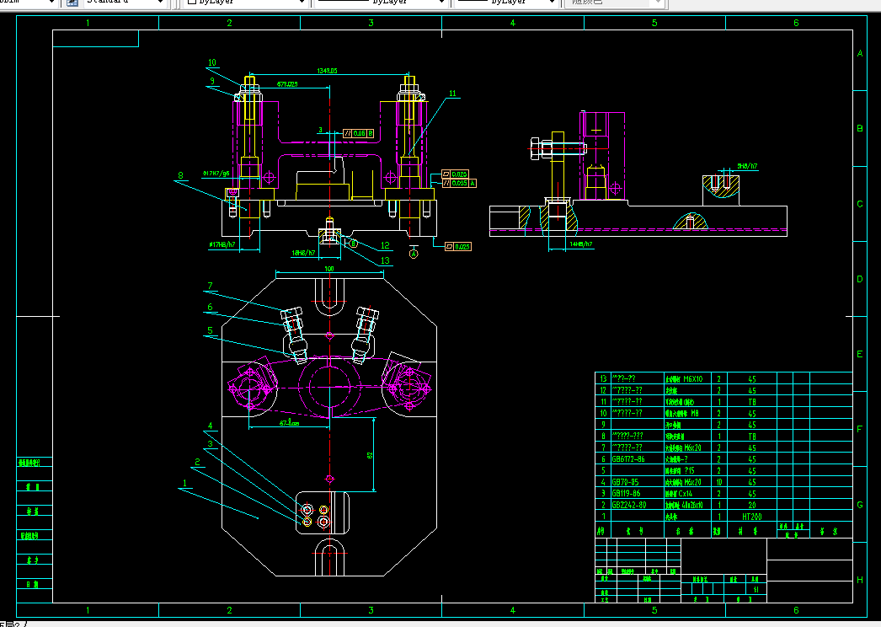881x627 pixels.
Task: Click zone label 1 on top border
Action: click(x=88, y=23)
